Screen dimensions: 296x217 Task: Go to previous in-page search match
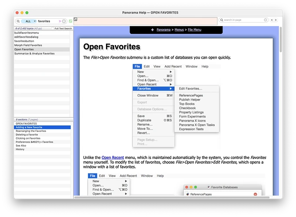point(272,20)
